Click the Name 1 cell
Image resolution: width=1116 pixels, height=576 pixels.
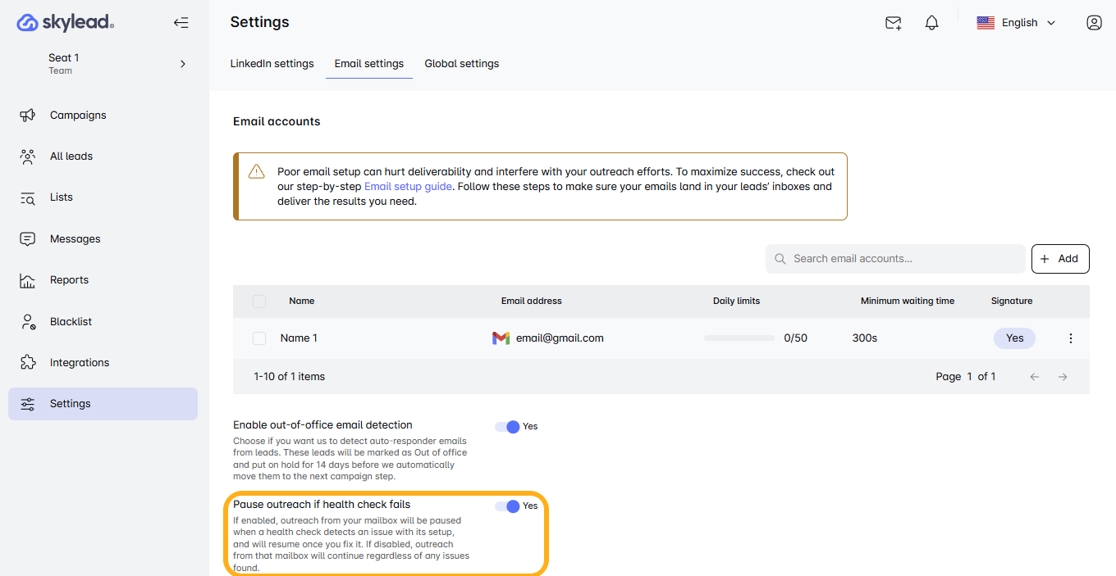[299, 338]
